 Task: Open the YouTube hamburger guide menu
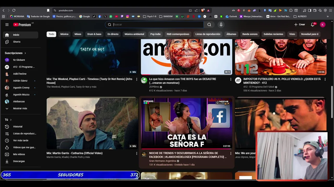click(x=7, y=24)
